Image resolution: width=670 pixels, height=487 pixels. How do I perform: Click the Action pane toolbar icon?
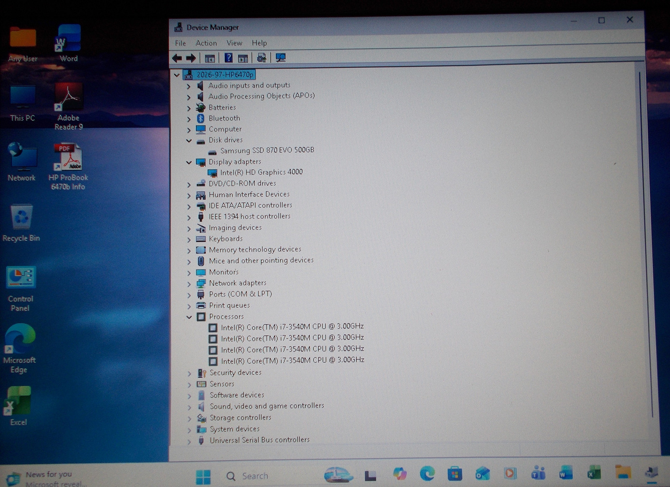tap(243, 58)
